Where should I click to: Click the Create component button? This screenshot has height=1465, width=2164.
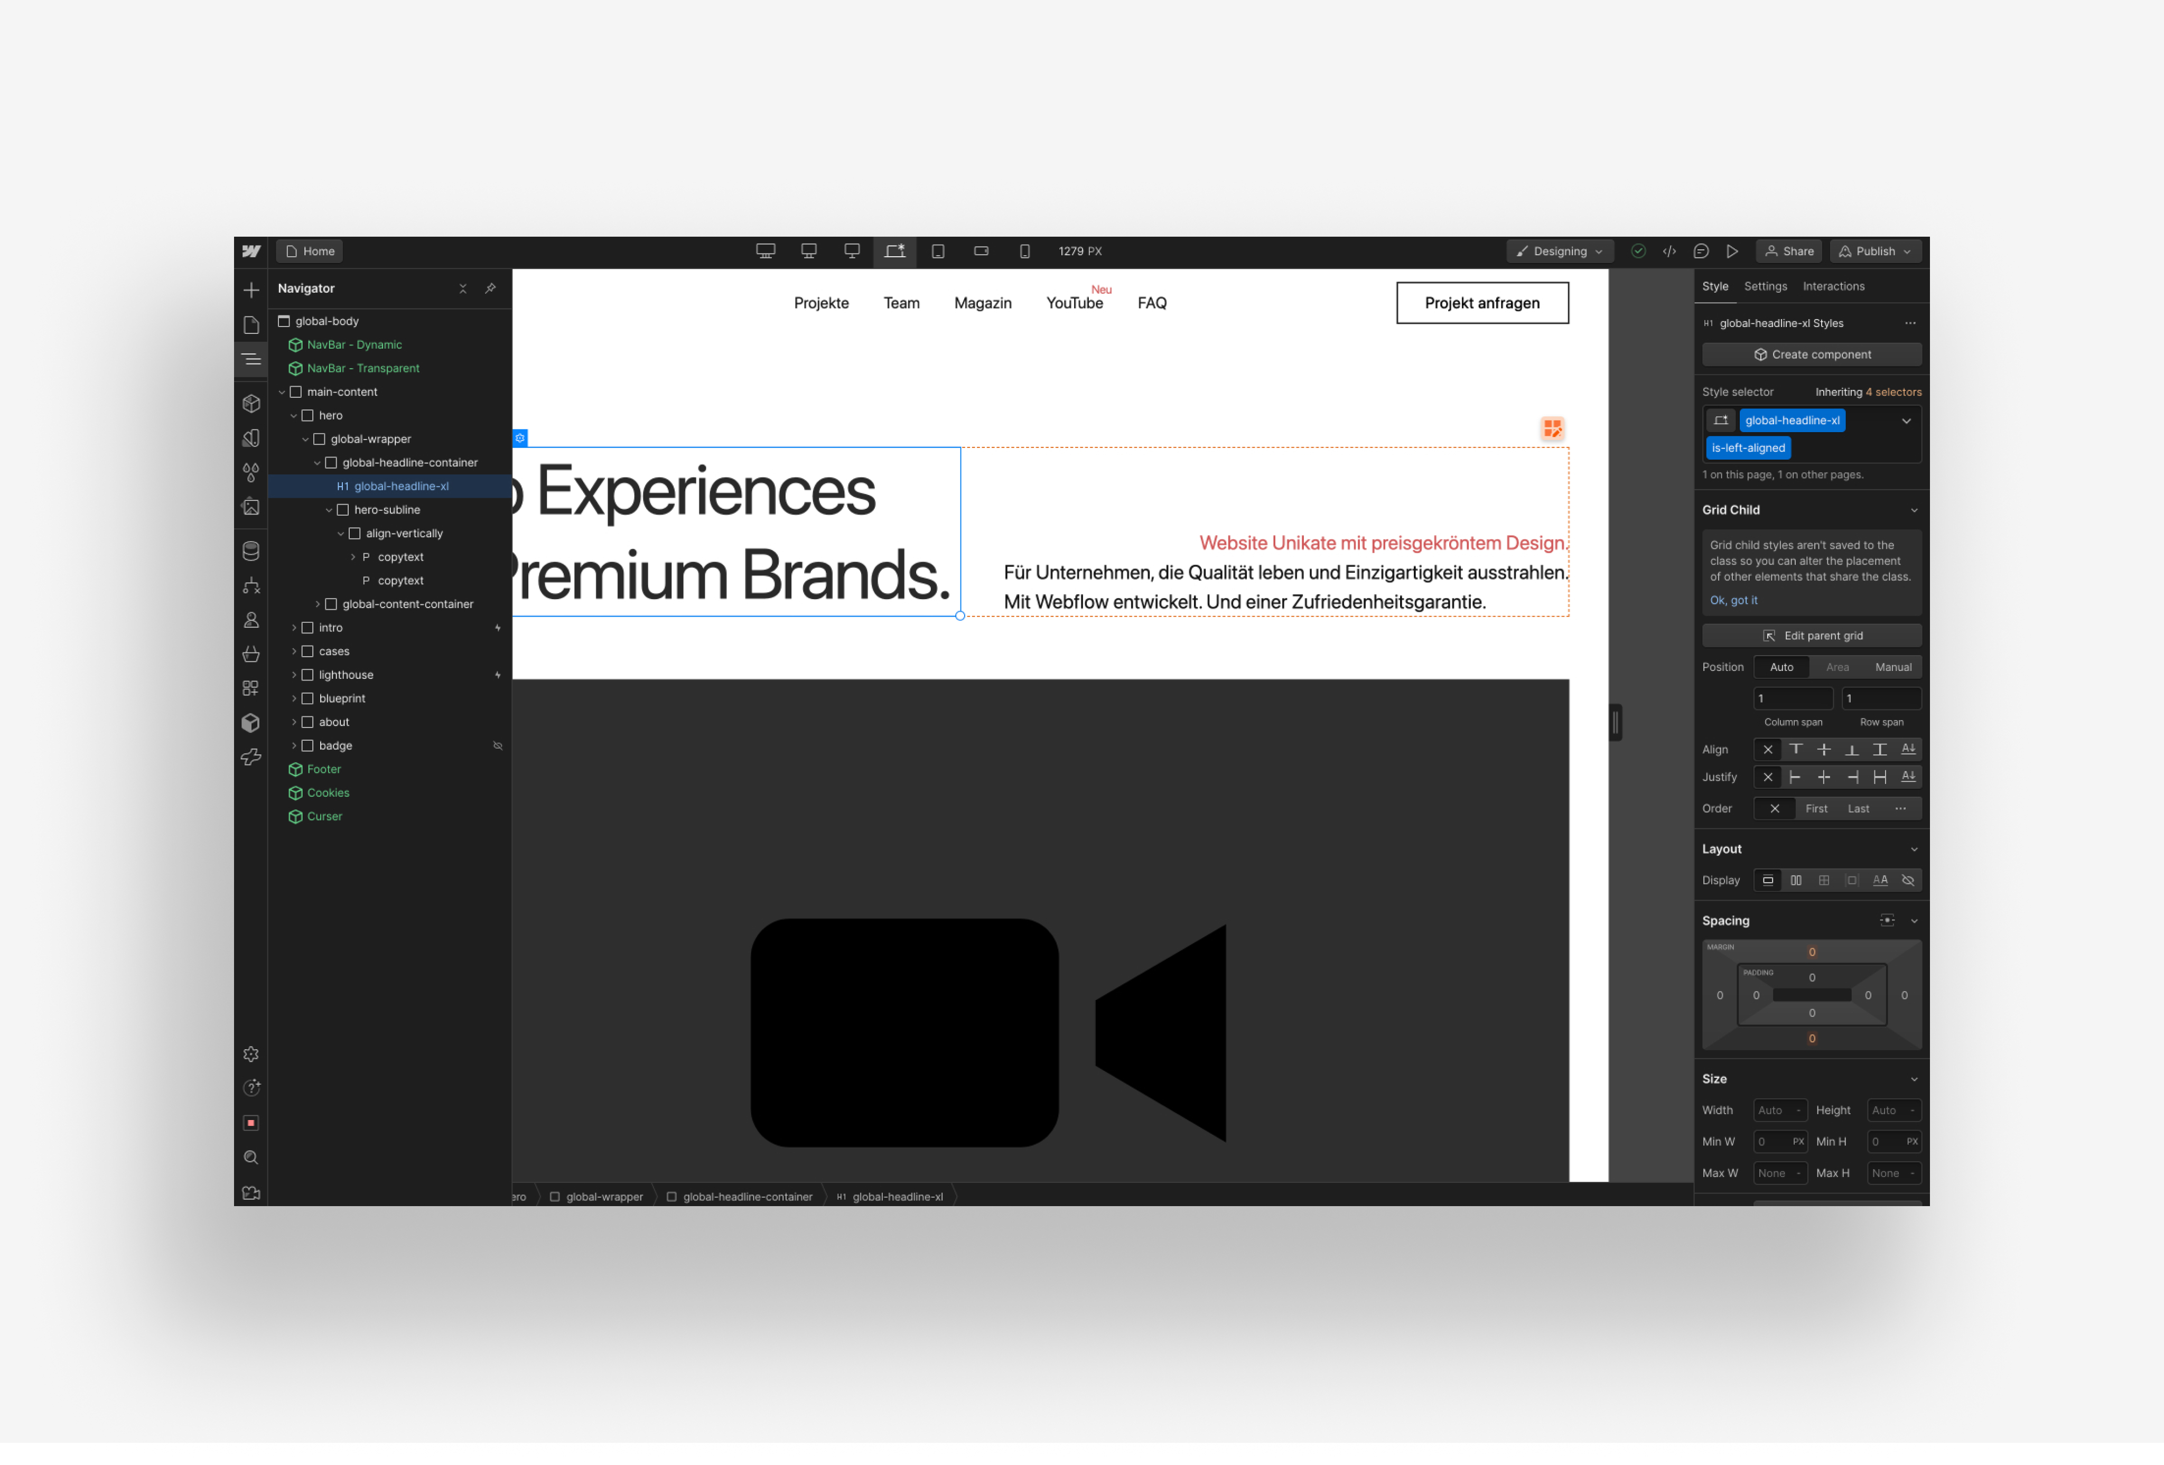(1811, 355)
